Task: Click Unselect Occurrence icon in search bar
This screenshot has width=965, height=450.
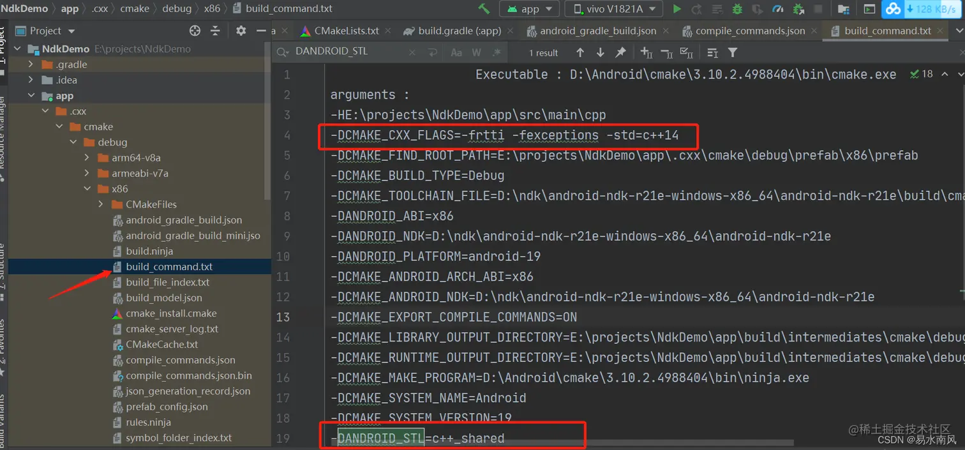Action: point(667,52)
